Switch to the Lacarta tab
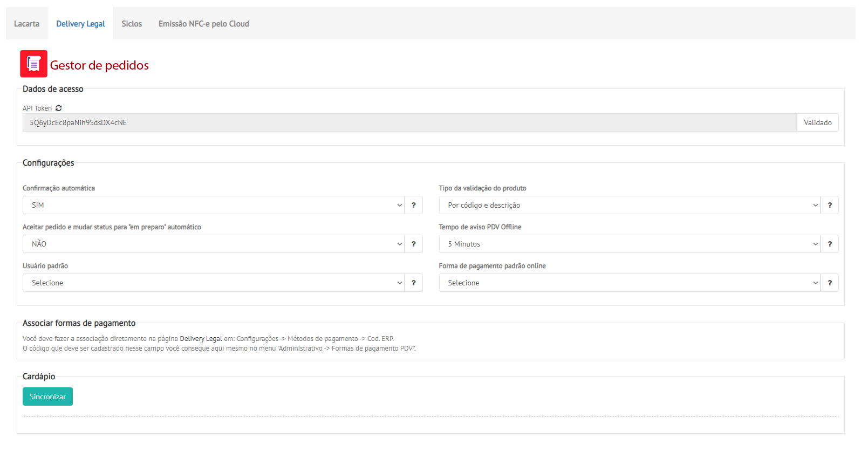Screen dimensions: 861x451 click(x=27, y=24)
